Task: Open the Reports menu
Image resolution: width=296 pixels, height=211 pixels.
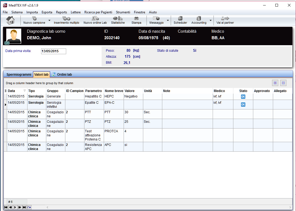Action: pyautogui.click(x=61, y=12)
